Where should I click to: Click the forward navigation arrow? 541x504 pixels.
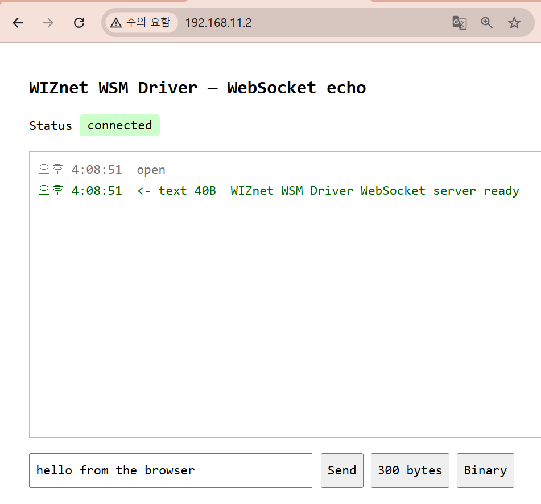(x=48, y=23)
